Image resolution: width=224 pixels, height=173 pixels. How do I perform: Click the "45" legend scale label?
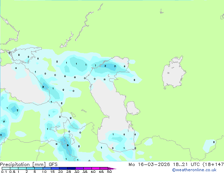pos(101,172)
